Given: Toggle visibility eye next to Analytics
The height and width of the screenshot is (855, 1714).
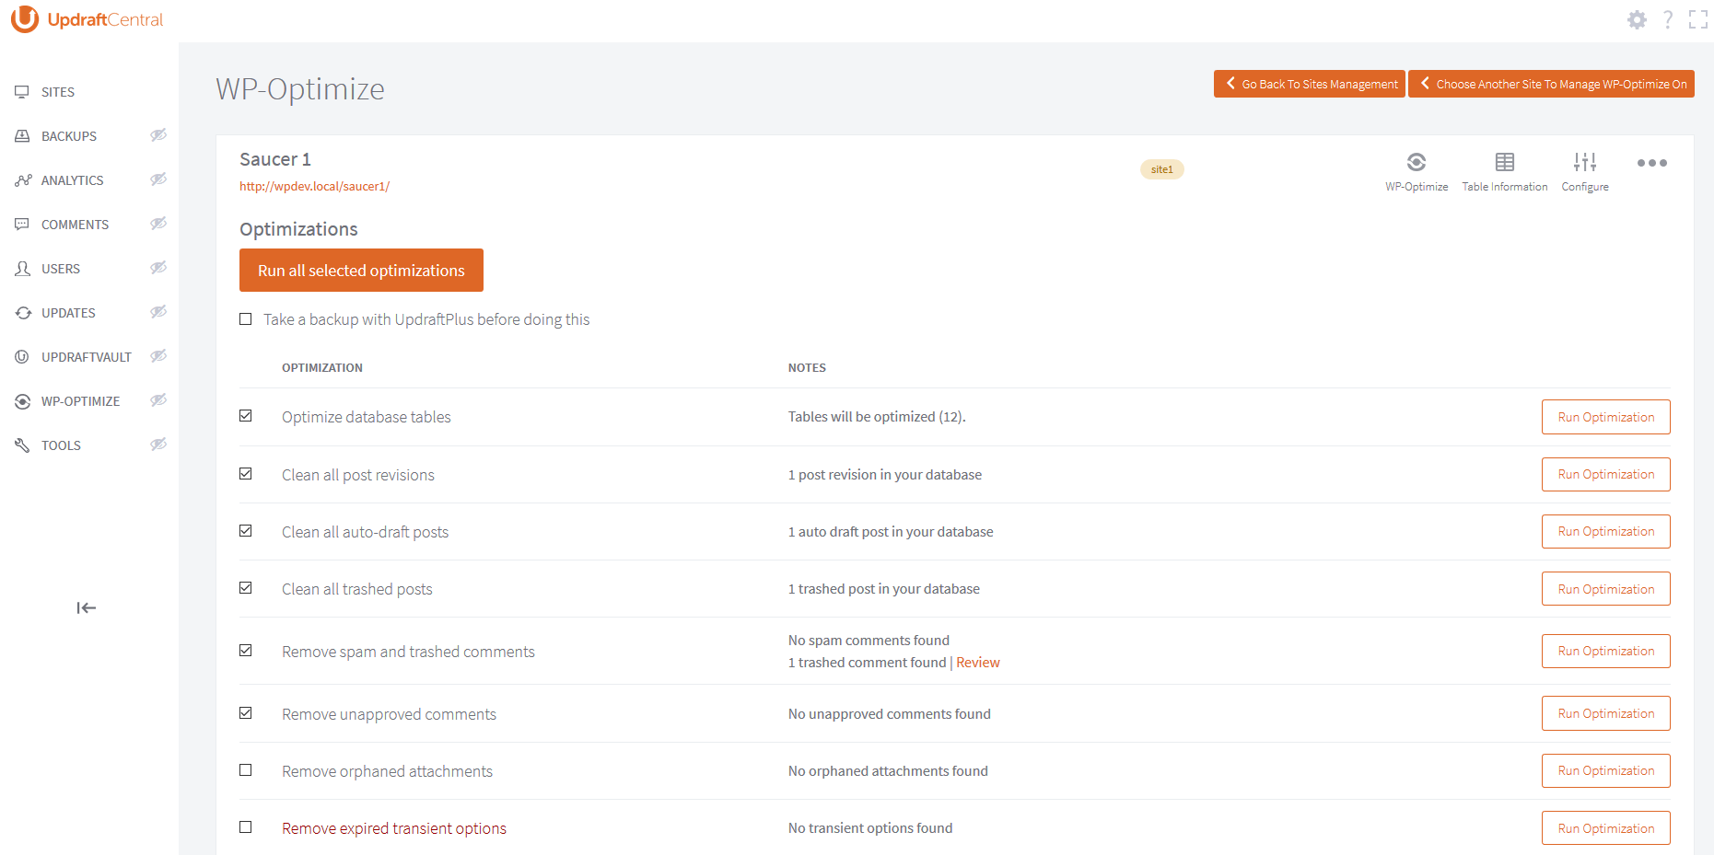Looking at the screenshot, I should (x=158, y=179).
